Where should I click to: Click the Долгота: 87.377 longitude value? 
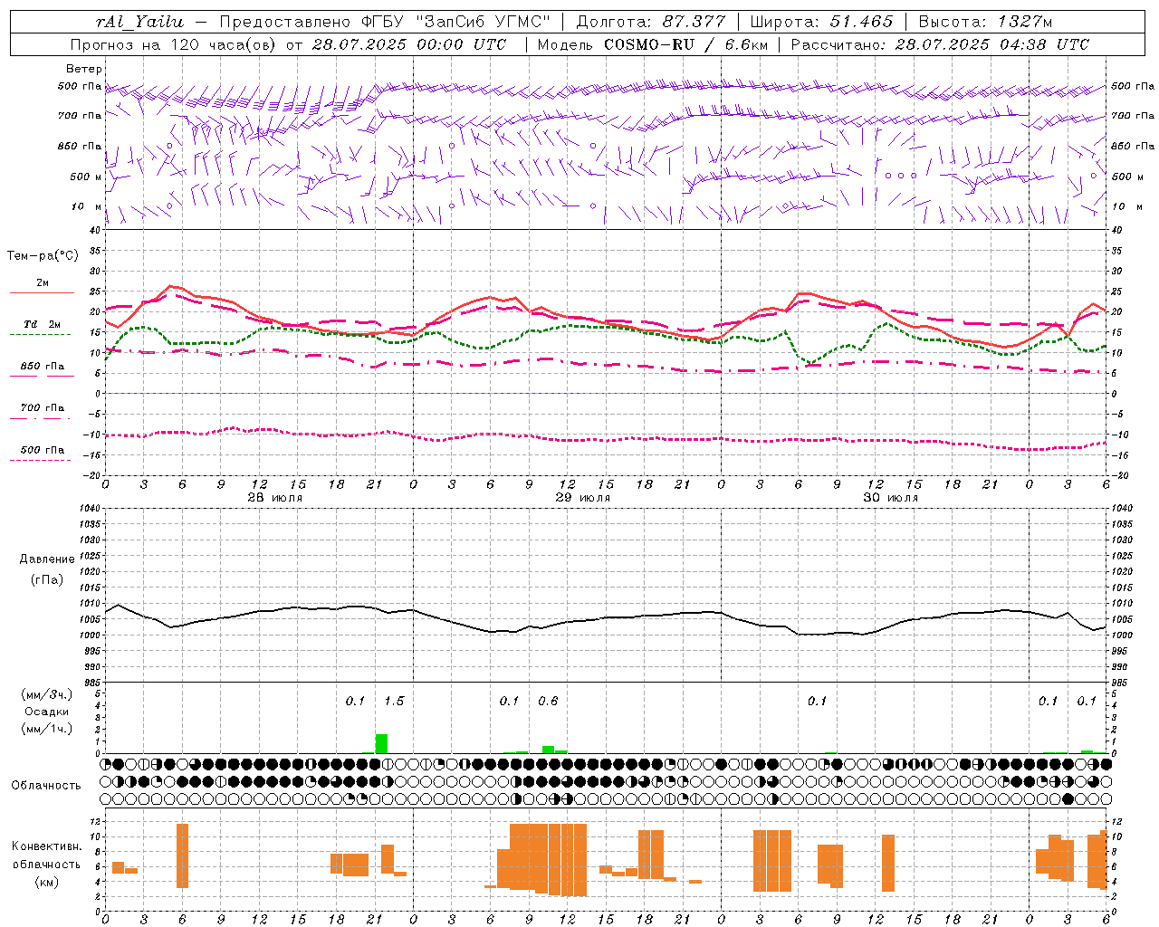651,22
